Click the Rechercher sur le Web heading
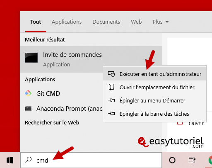Image resolution: width=212 pixels, height=168 pixels. tap(52, 123)
